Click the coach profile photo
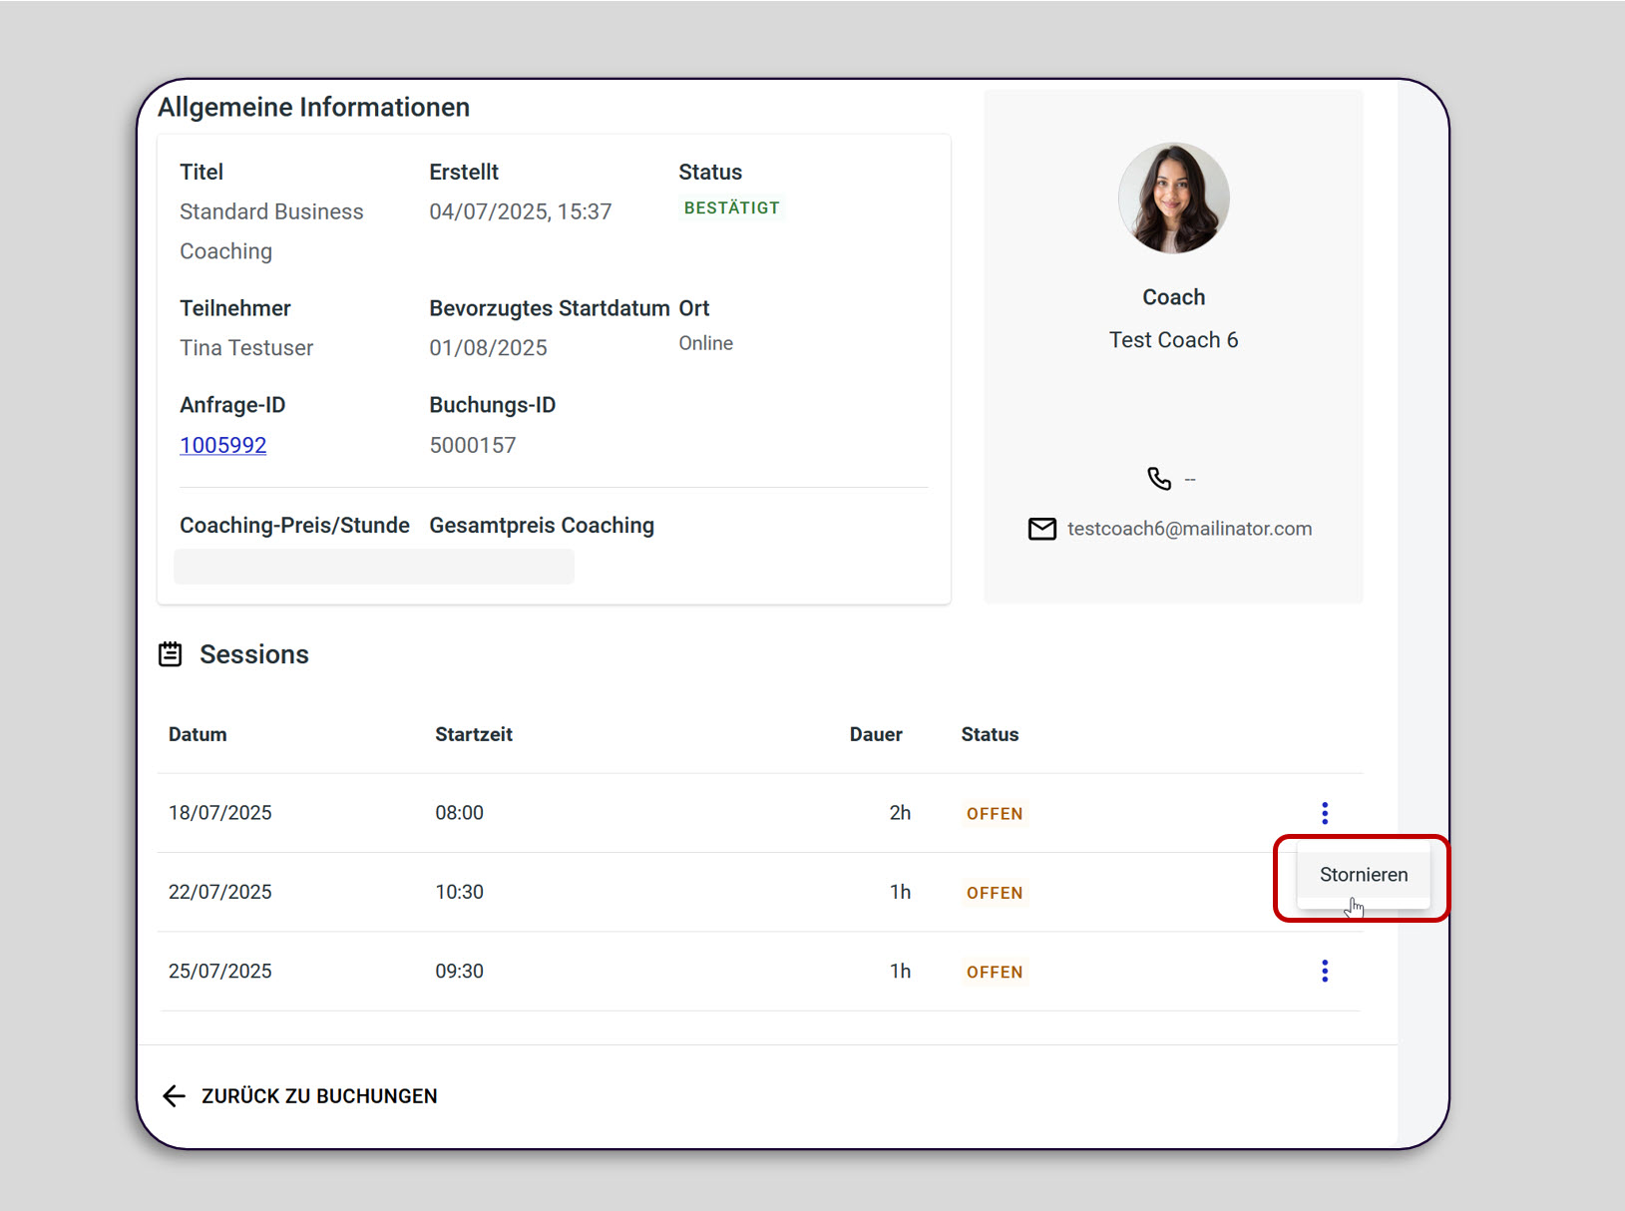This screenshot has width=1625, height=1211. click(x=1174, y=199)
